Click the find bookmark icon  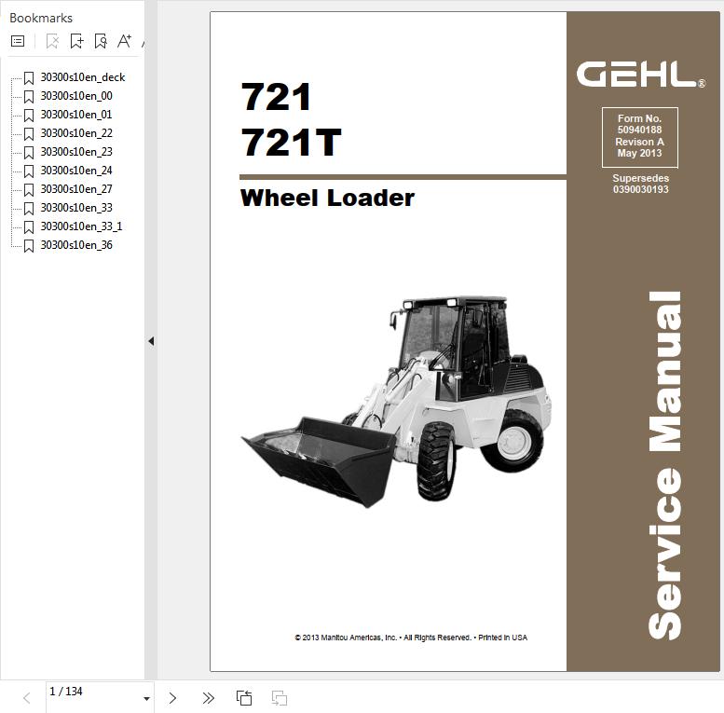click(x=101, y=41)
